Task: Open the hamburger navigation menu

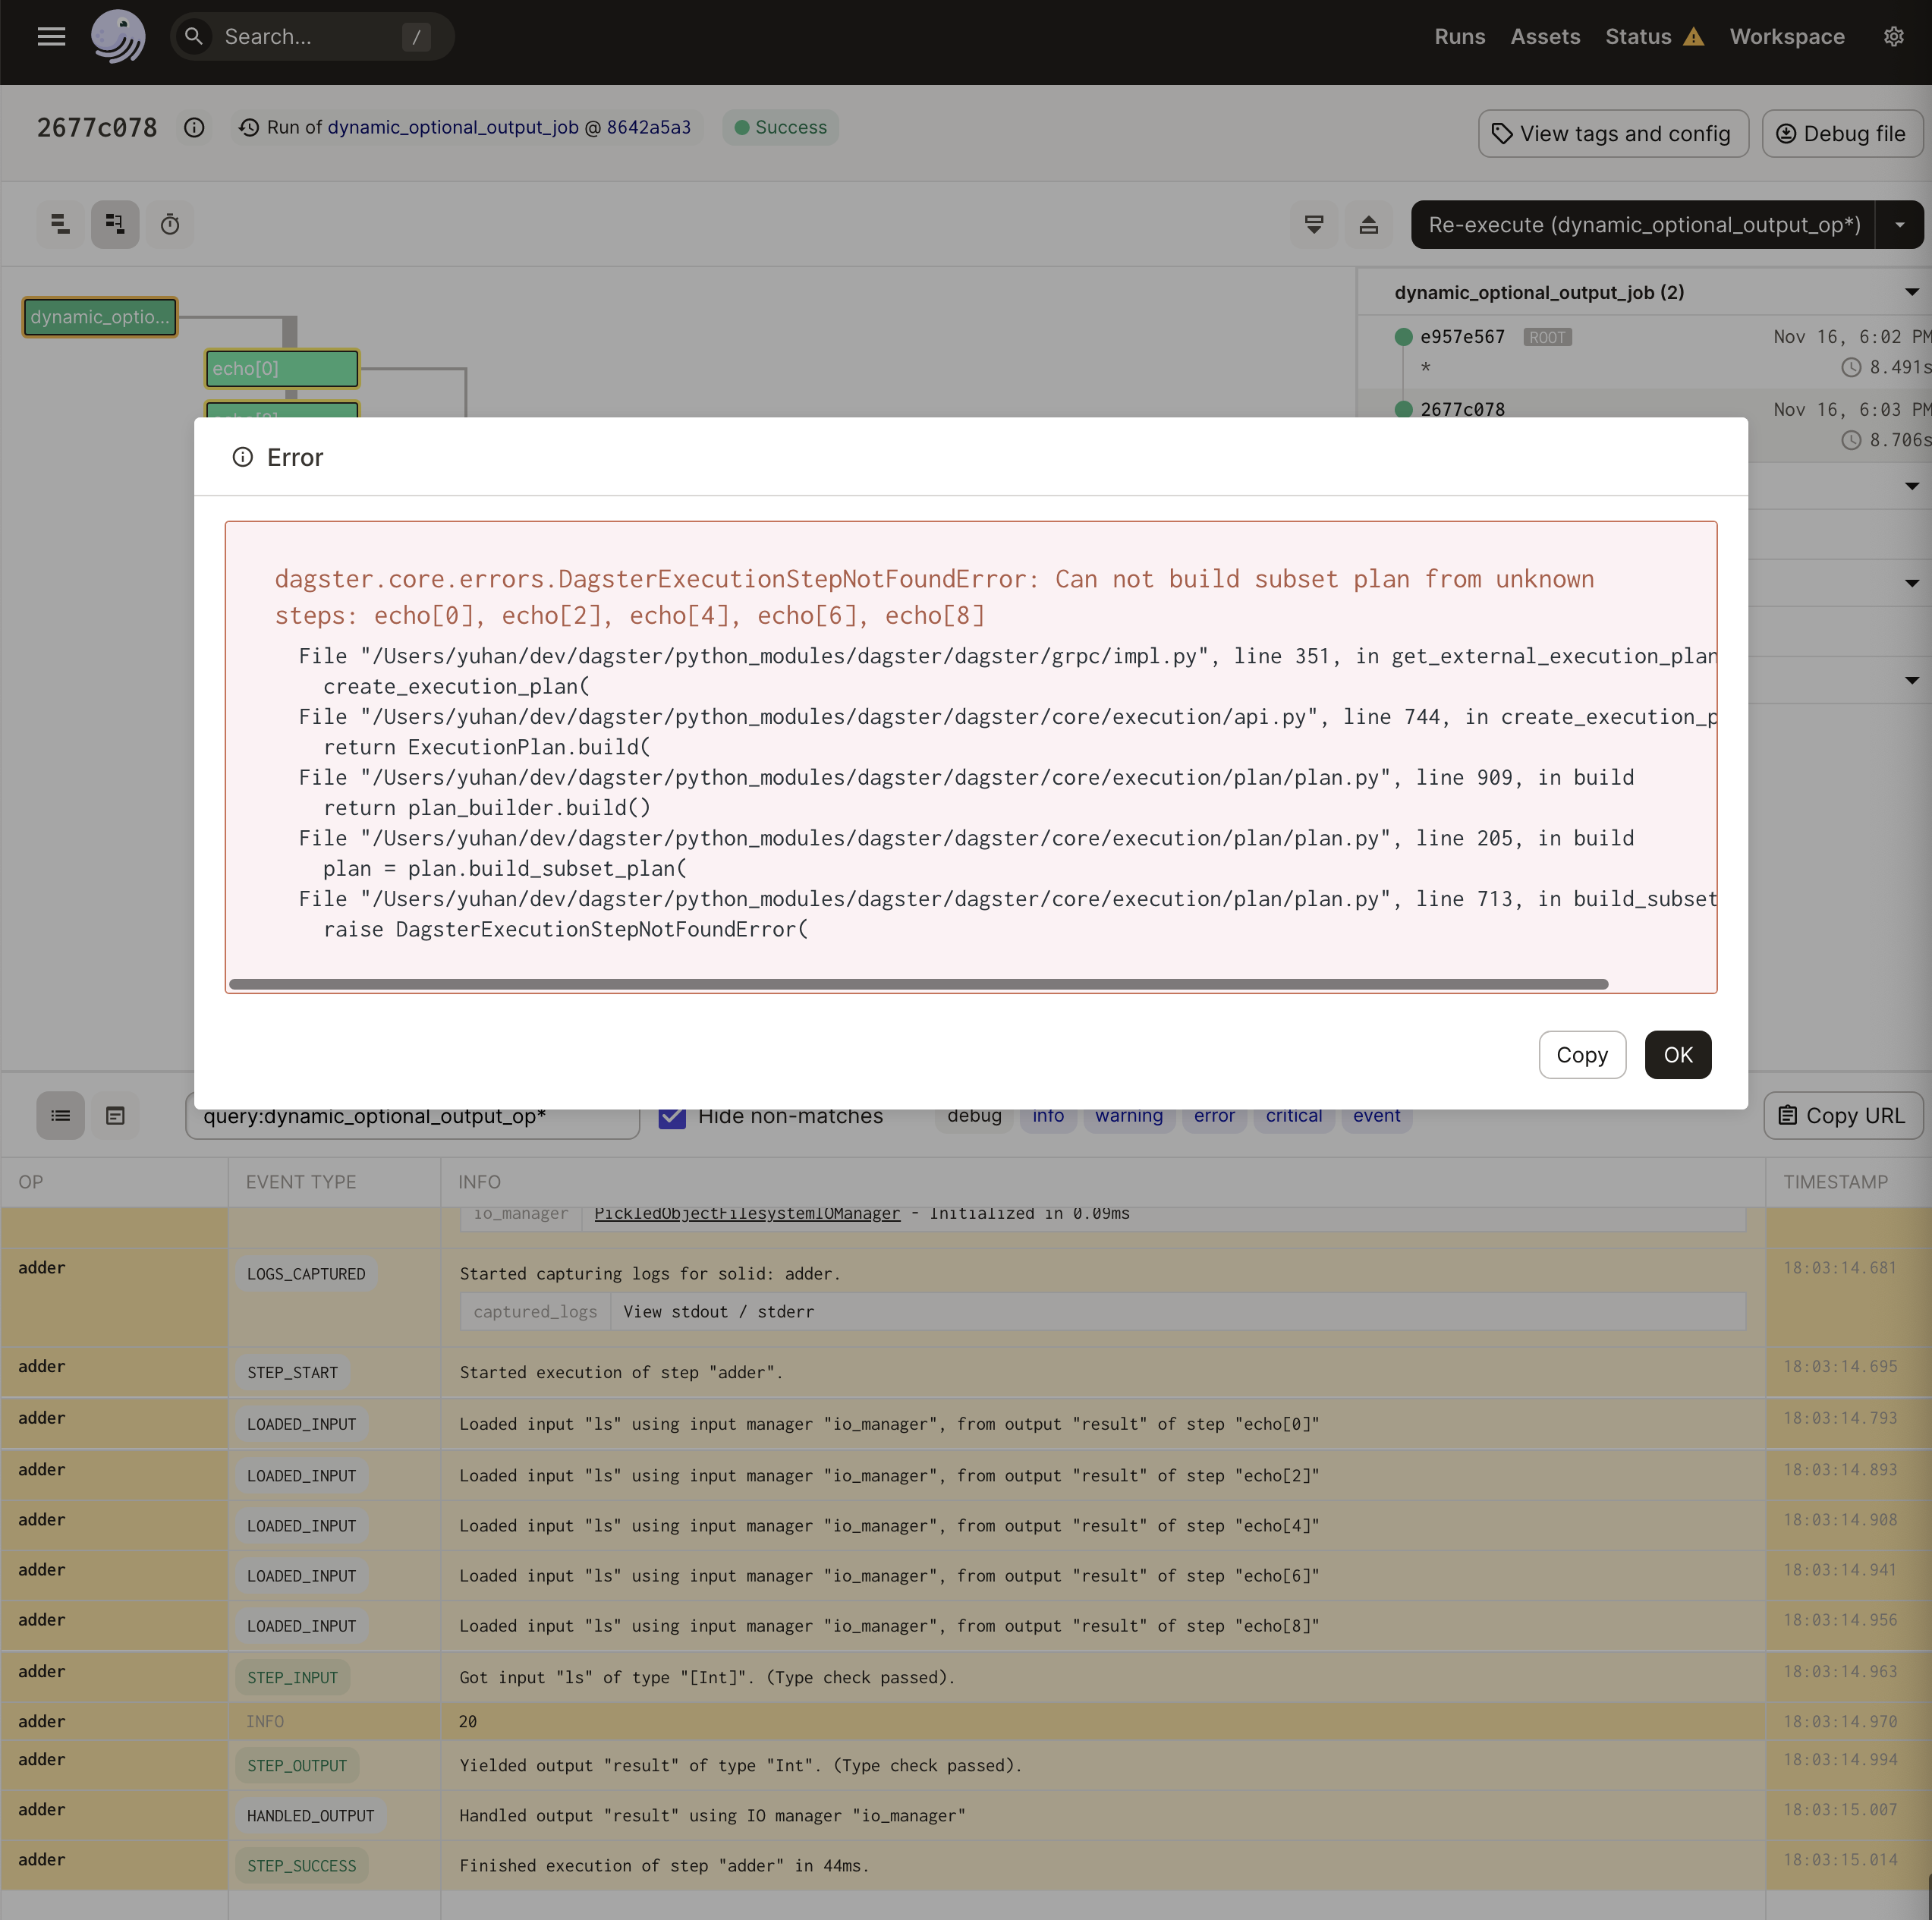Action: [51, 37]
